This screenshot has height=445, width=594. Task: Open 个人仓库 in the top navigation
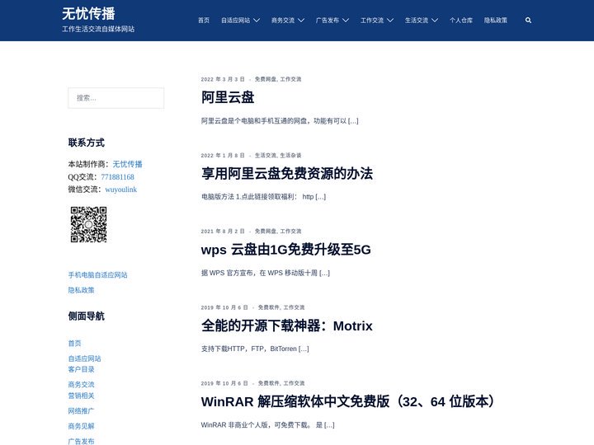click(461, 21)
